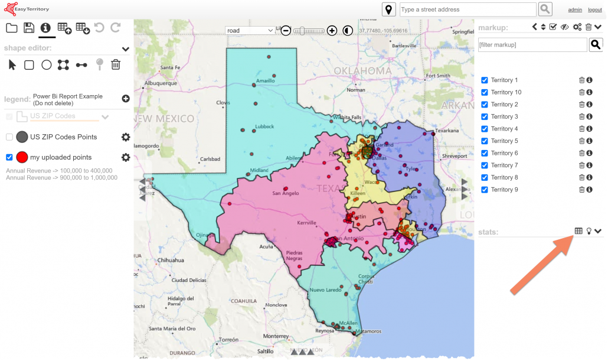Uncheck the Territory 5 checkbox
Screen dimensions: 608x361
(x=485, y=141)
